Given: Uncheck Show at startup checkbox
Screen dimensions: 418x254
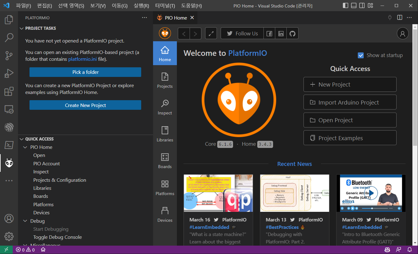Looking at the screenshot, I should pos(361,55).
